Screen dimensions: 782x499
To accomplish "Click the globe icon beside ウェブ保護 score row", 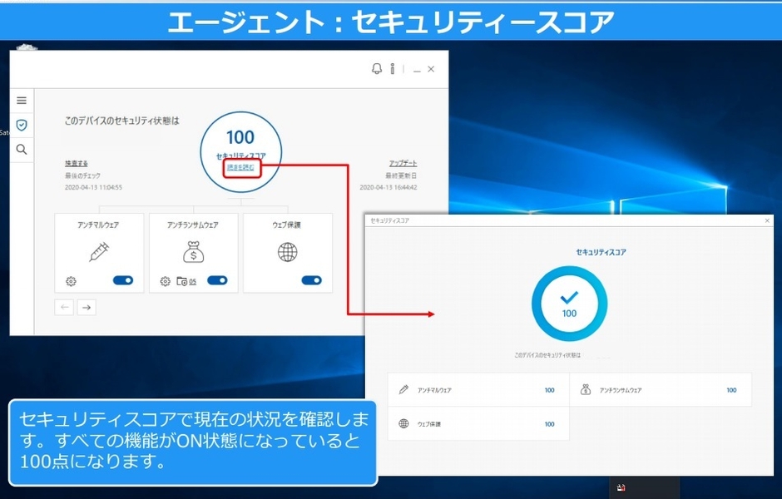I will (x=403, y=422).
